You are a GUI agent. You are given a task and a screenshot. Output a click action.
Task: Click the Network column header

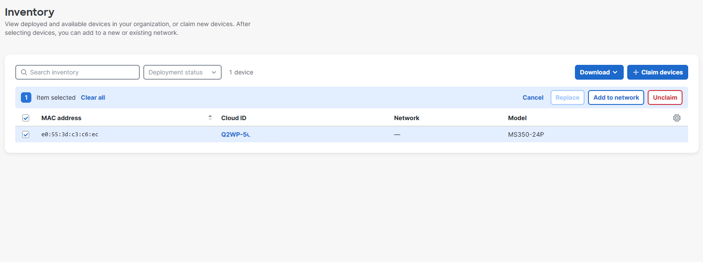coord(407,118)
